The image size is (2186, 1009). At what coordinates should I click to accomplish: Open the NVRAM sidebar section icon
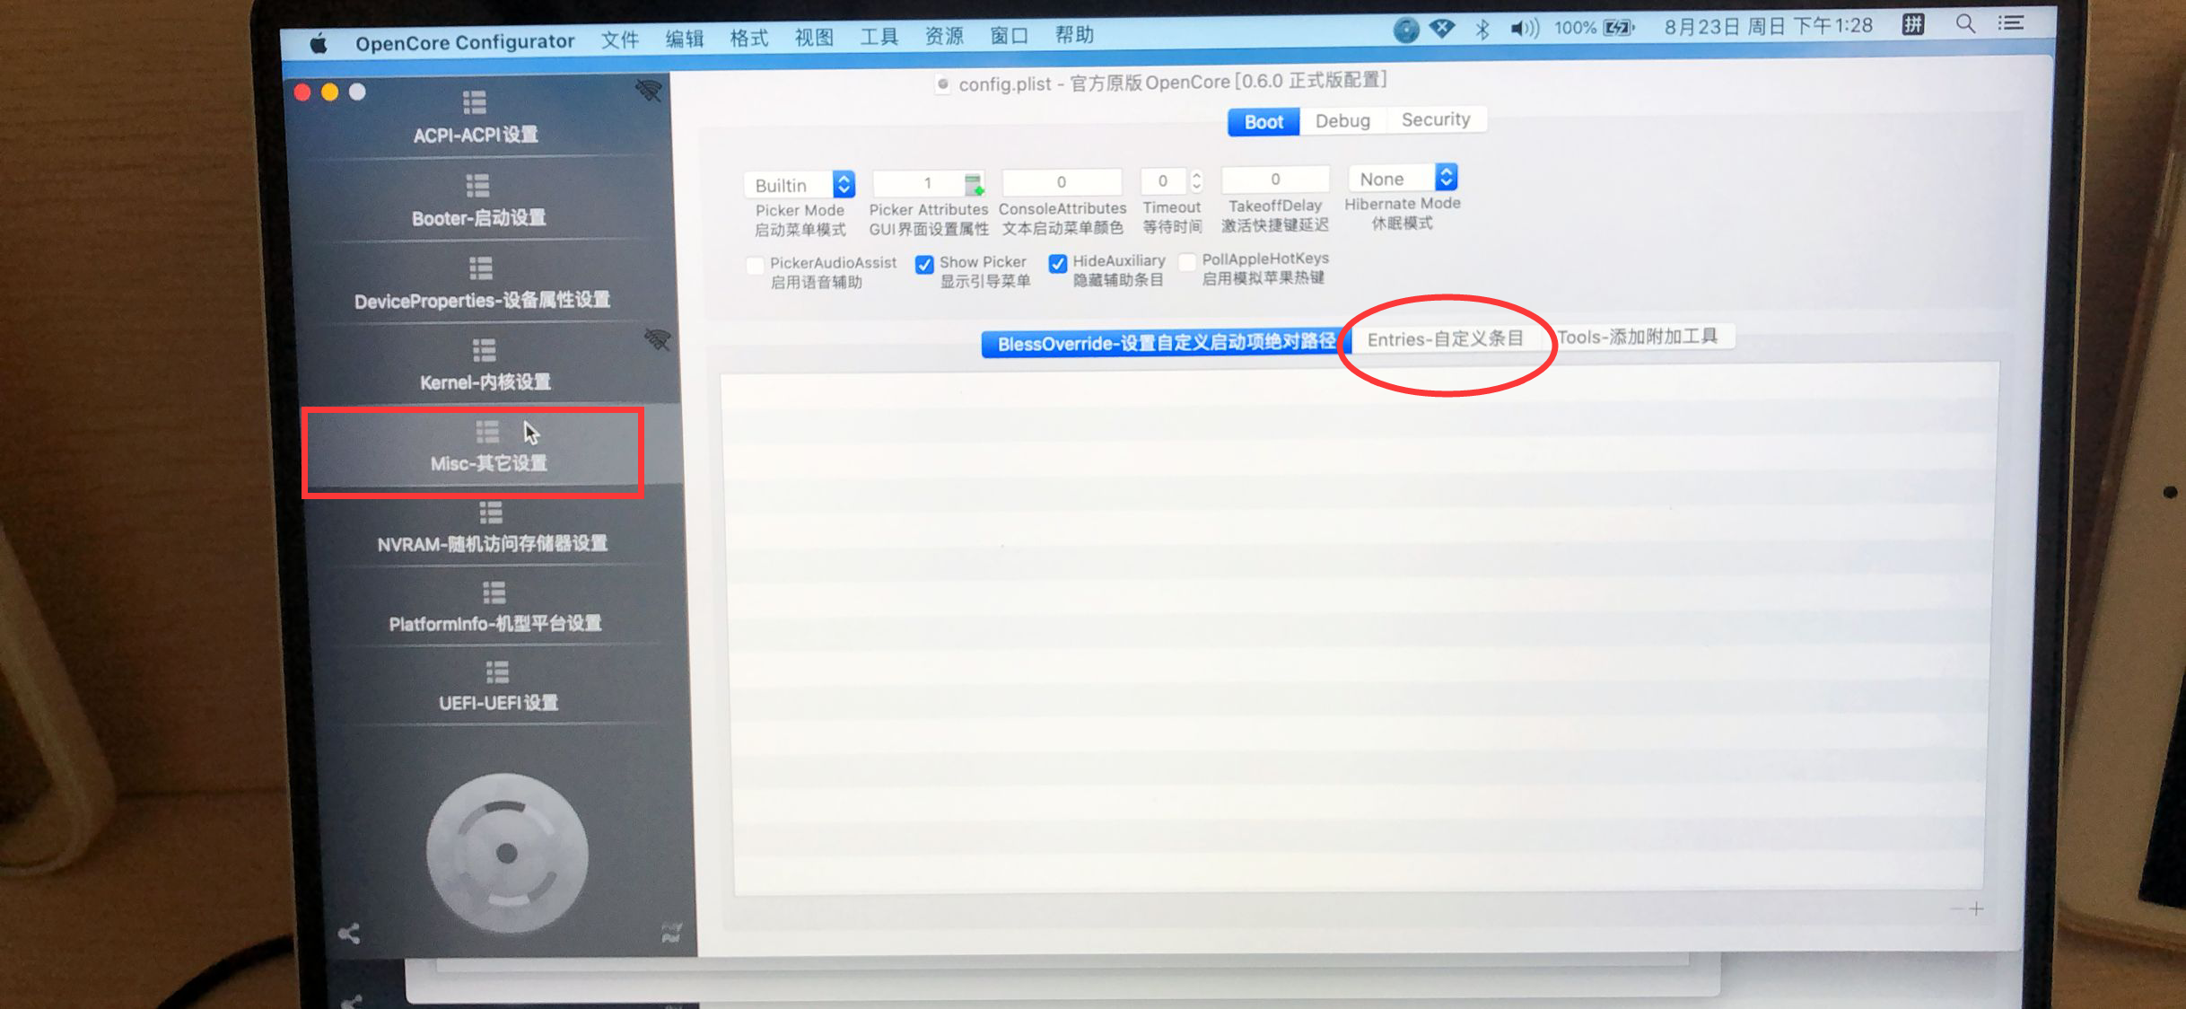coord(491,513)
